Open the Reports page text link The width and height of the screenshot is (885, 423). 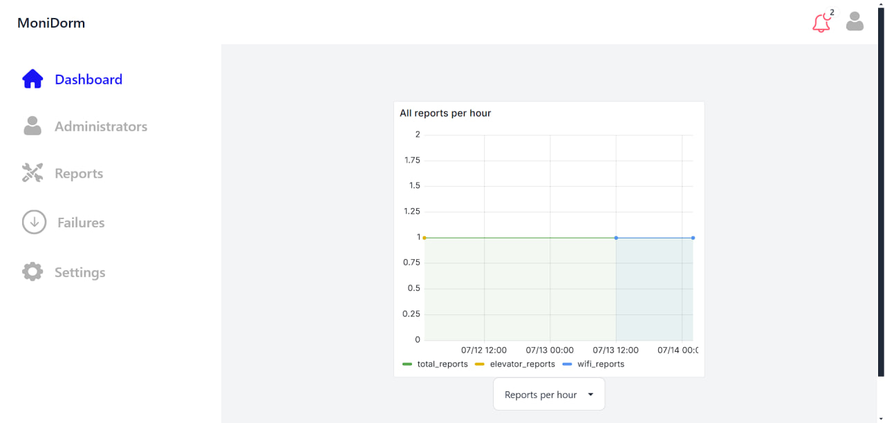coord(79,173)
